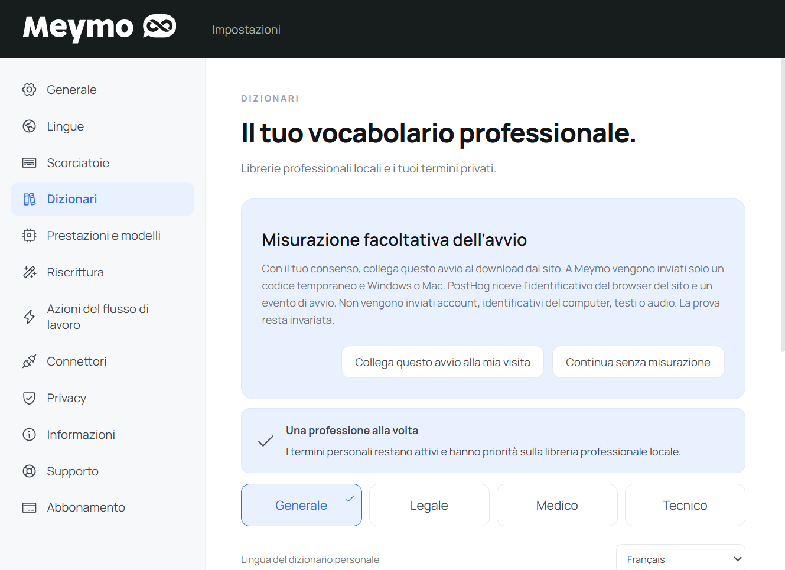785x570 pixels.
Task: Select the Generale profession dictionary
Action: point(301,505)
